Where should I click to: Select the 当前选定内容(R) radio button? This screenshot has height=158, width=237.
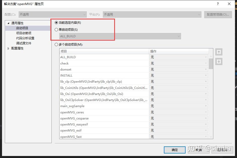pos(56,23)
